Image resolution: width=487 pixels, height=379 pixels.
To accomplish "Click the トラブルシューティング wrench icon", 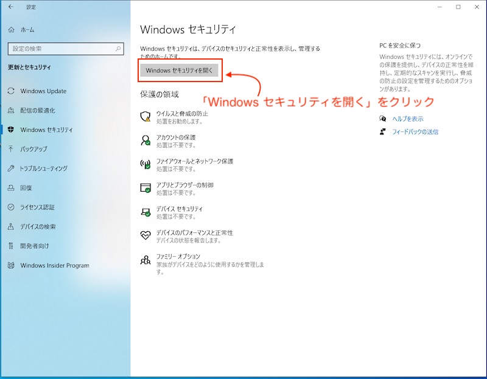I will [11, 169].
